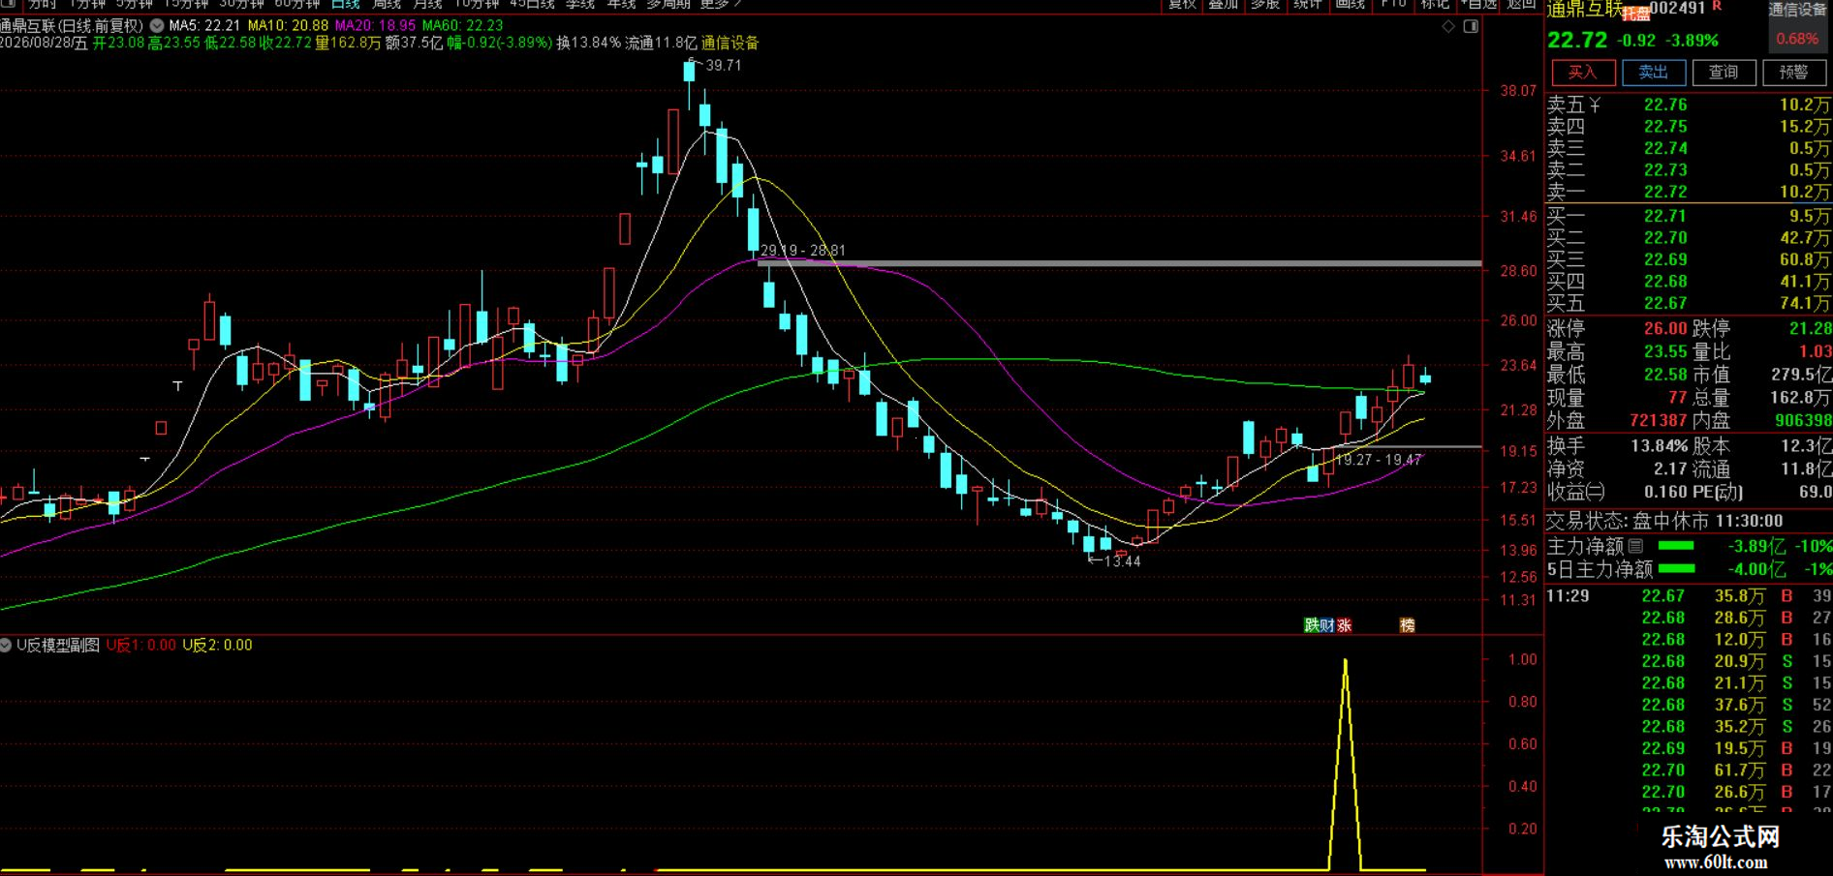The image size is (1833, 876).
Task: Click the 托盘 tag beside the stock name
Action: coord(1635,14)
